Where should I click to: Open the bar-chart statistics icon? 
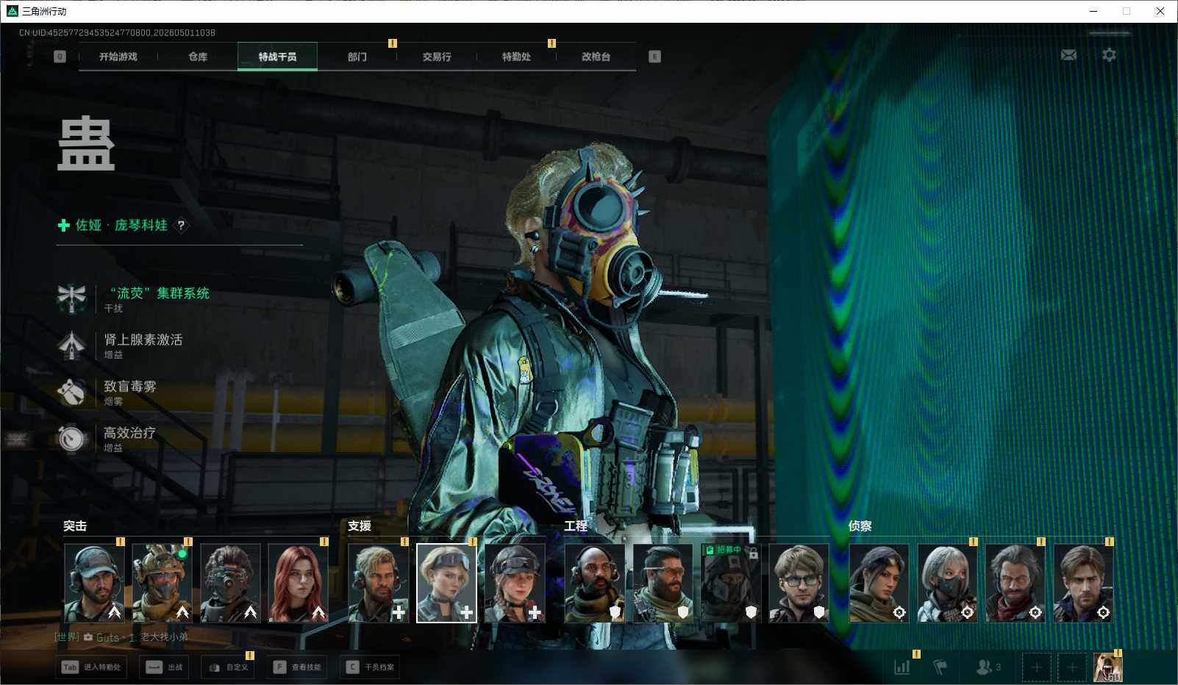coord(902,667)
